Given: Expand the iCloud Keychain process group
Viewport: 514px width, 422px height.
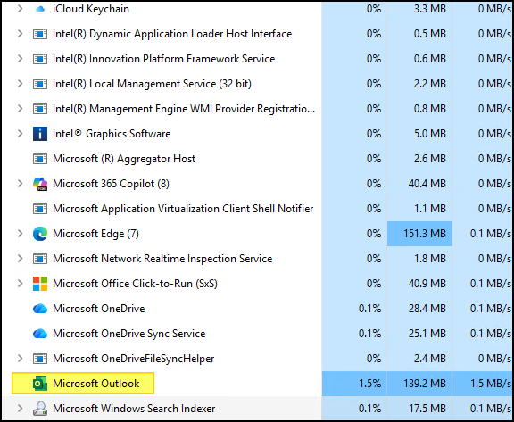Looking at the screenshot, I should pos(20,9).
